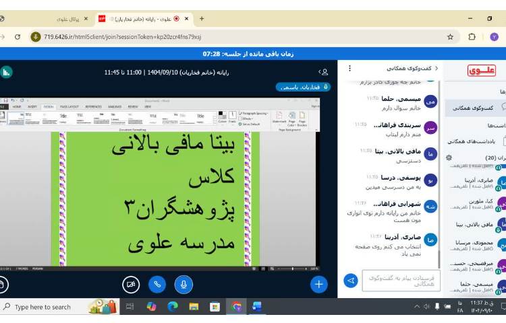
Task: Toggle the share webcam button
Action: pyautogui.click(x=131, y=285)
